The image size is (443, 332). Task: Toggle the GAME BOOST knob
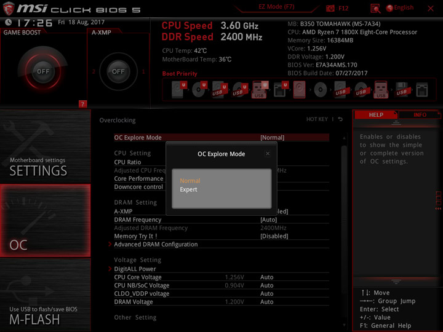(43, 71)
